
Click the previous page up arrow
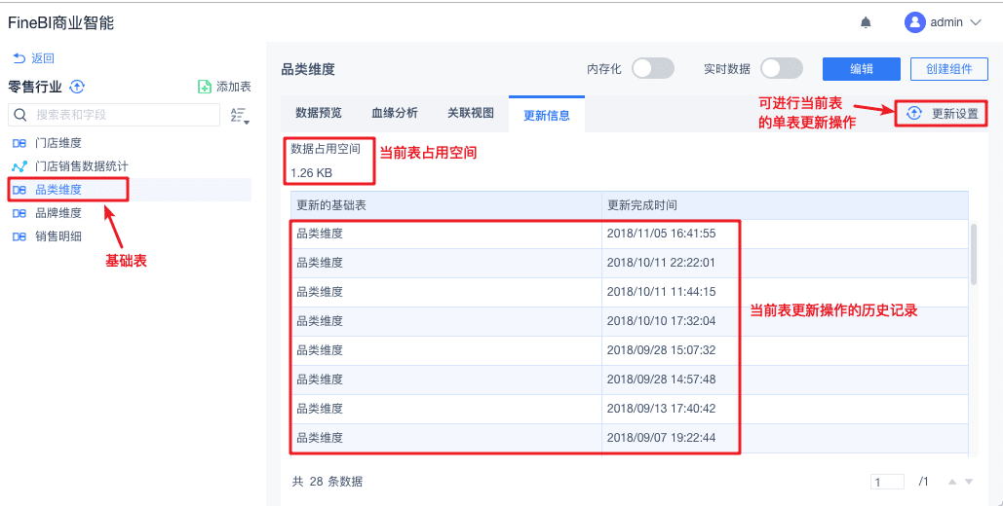click(x=952, y=482)
